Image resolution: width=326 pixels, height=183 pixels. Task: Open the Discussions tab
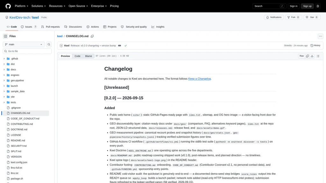pos(73,27)
